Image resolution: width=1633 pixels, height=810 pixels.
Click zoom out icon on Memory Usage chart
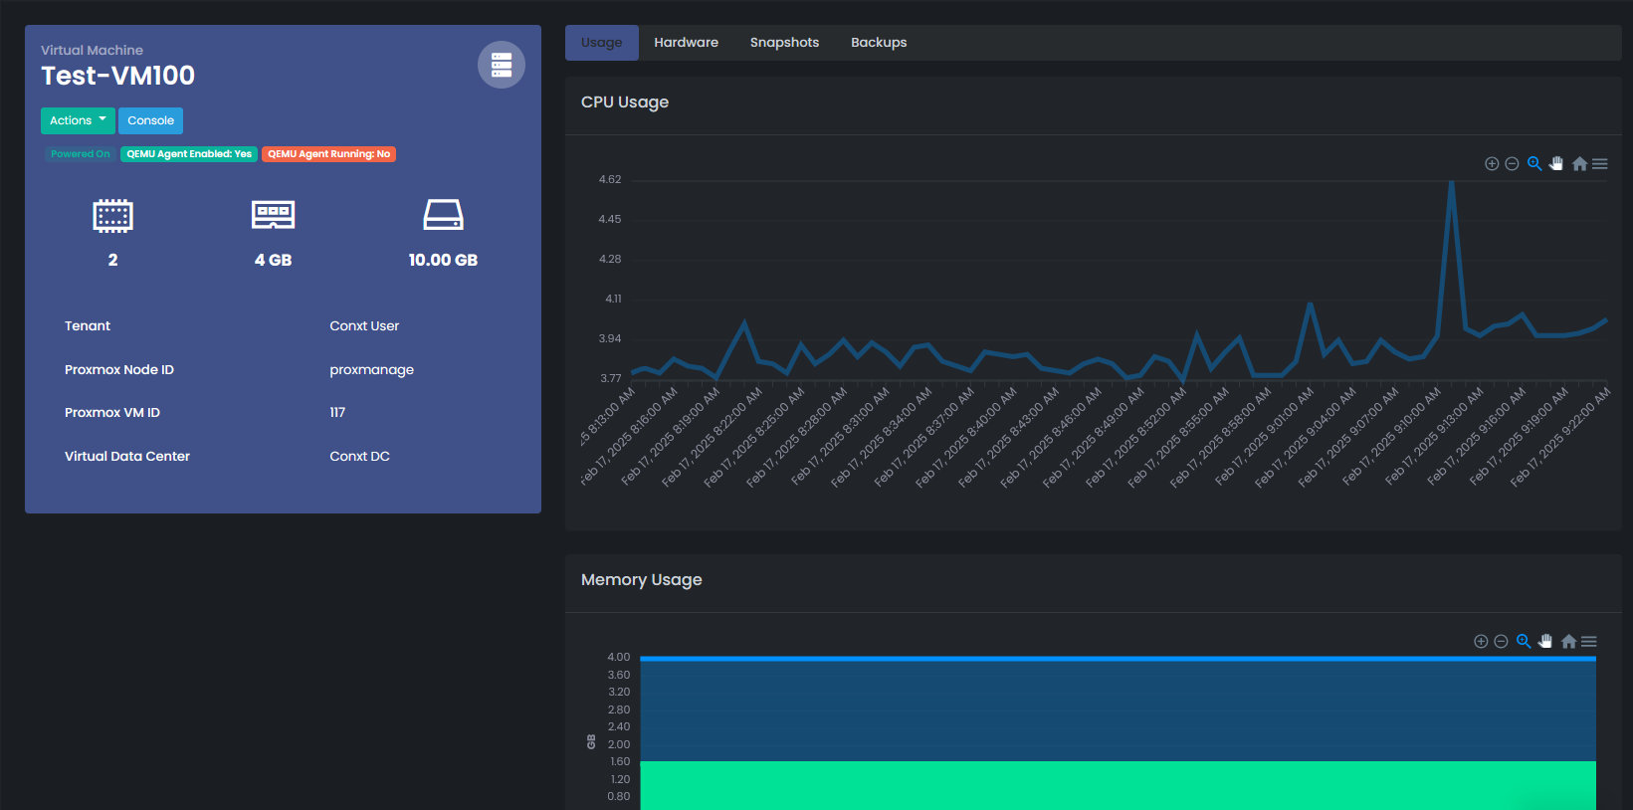(x=1501, y=642)
